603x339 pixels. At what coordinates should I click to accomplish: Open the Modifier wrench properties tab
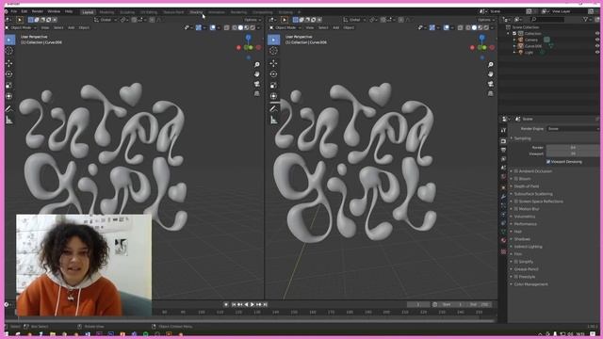click(x=503, y=197)
